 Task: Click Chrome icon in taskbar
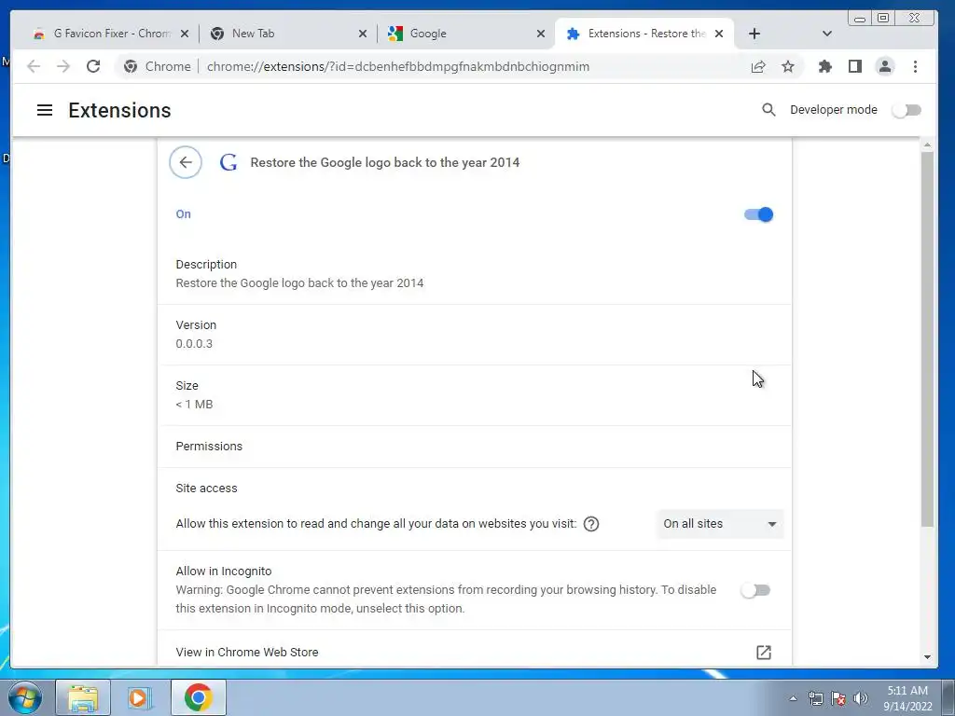(199, 697)
